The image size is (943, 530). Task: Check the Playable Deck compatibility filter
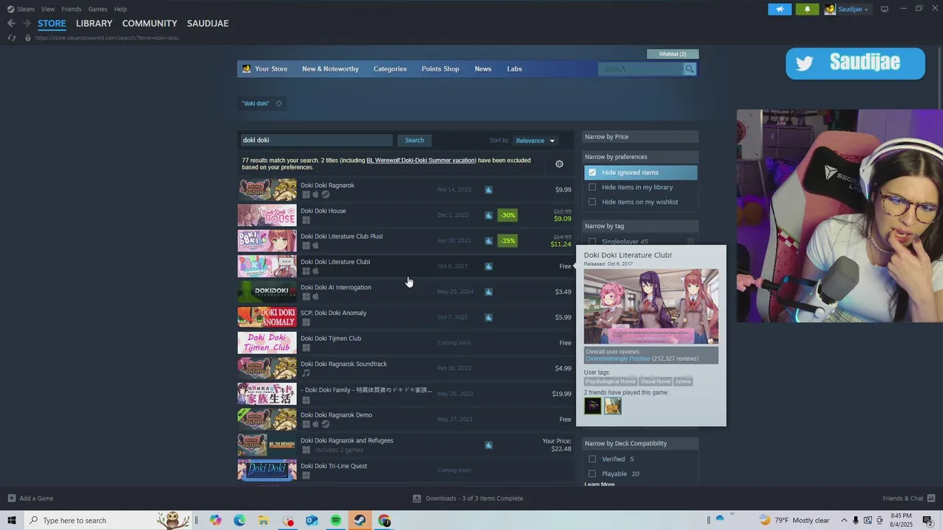tap(592, 474)
